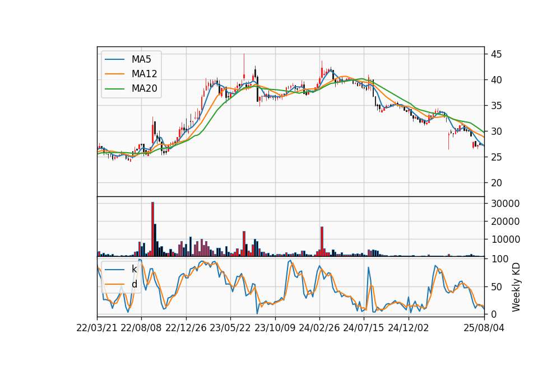Image resolution: width=538 pixels, height=386 pixels.
Task: Click the volume spike bar near 24/02/26
Action: pos(322,242)
